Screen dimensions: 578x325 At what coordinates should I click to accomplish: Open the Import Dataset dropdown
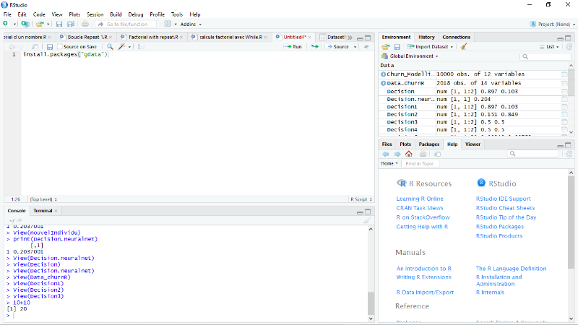coord(432,46)
